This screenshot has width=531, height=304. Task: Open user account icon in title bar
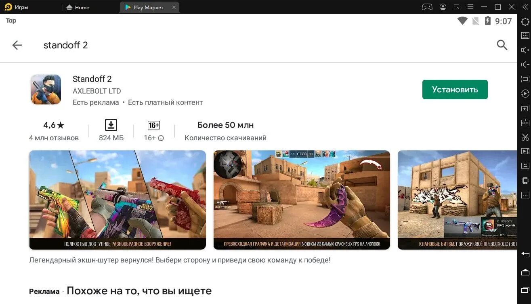click(443, 7)
